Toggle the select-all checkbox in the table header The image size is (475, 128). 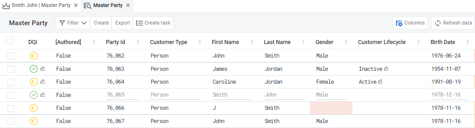(9, 41)
